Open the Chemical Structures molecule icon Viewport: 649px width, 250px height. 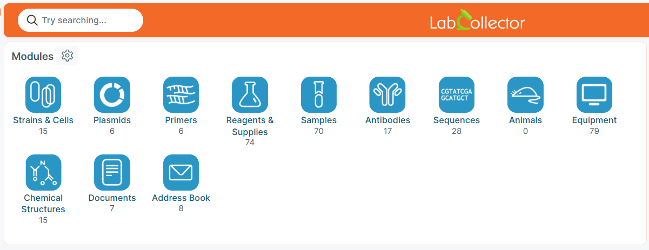[x=43, y=172]
